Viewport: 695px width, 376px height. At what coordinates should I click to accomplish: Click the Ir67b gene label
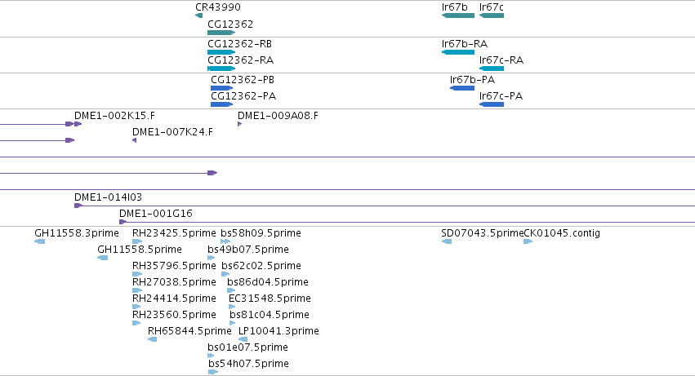(454, 7)
